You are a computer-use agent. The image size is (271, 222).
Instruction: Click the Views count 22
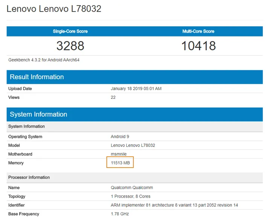[113, 97]
